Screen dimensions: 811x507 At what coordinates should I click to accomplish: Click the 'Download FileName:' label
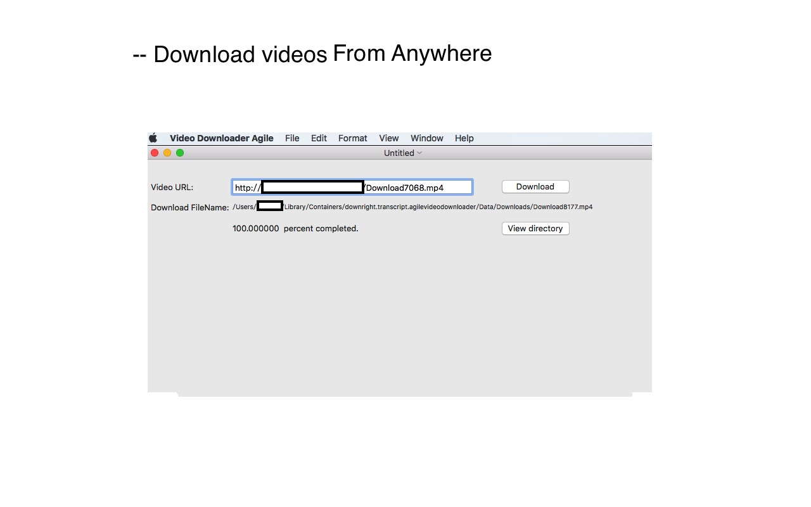coord(190,208)
